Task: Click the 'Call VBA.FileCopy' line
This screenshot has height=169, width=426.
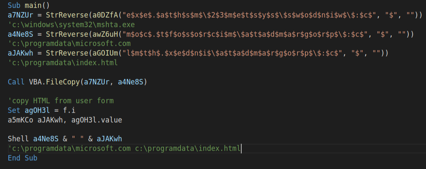Action: point(77,82)
